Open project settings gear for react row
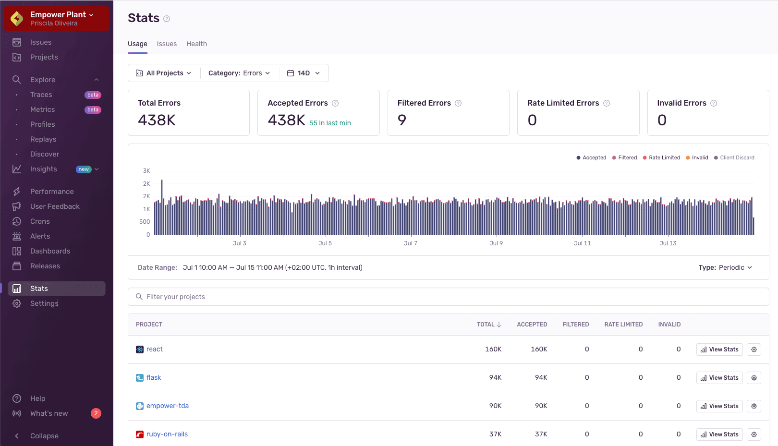The width and height of the screenshot is (778, 446). coord(754,349)
